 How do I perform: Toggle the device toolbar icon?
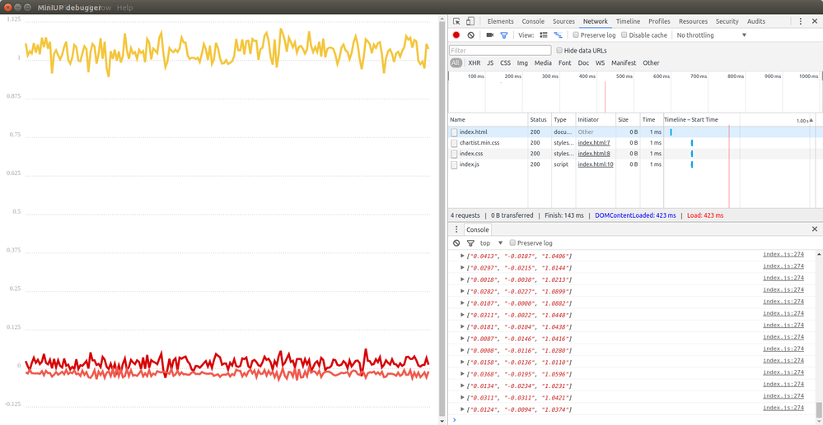pos(470,21)
